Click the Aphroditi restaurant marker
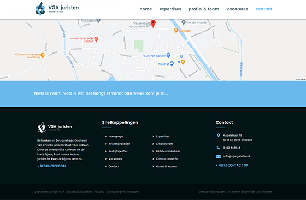The width and height of the screenshot is (306, 200). [176, 30]
